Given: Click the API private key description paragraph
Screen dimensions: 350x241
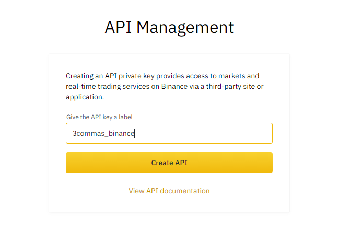Looking at the screenshot, I should (x=163, y=86).
